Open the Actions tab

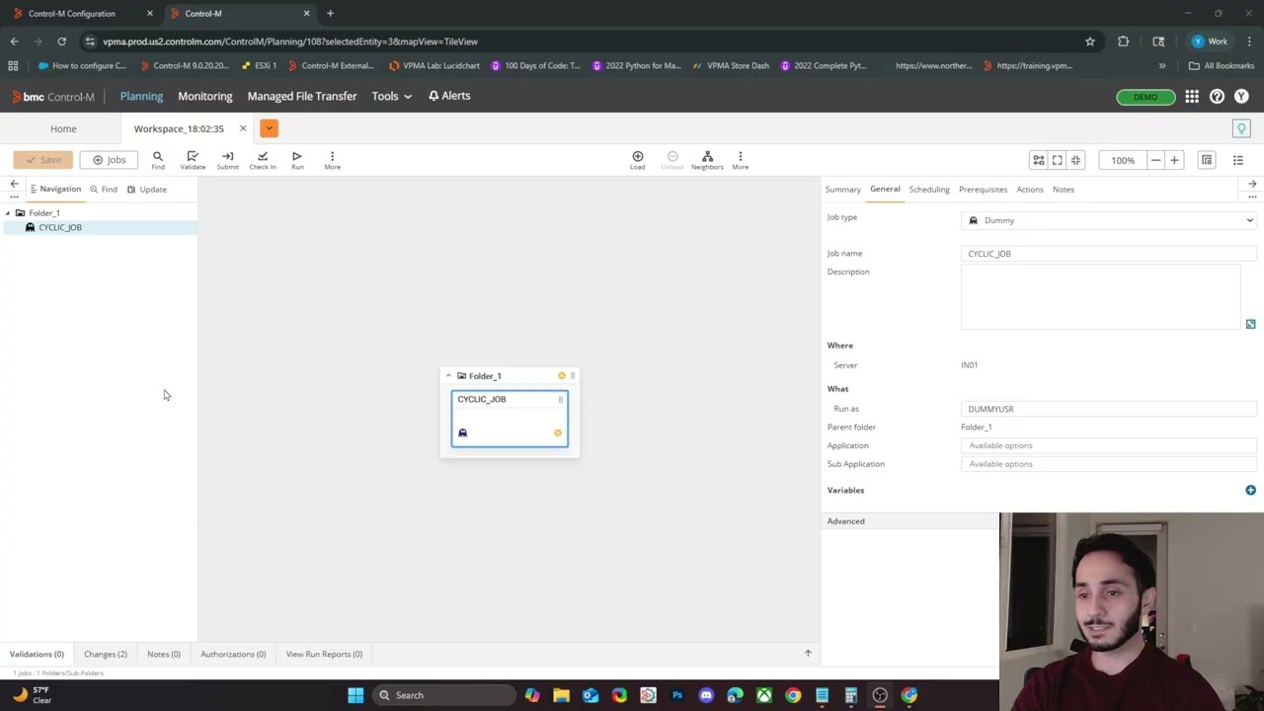(1030, 190)
